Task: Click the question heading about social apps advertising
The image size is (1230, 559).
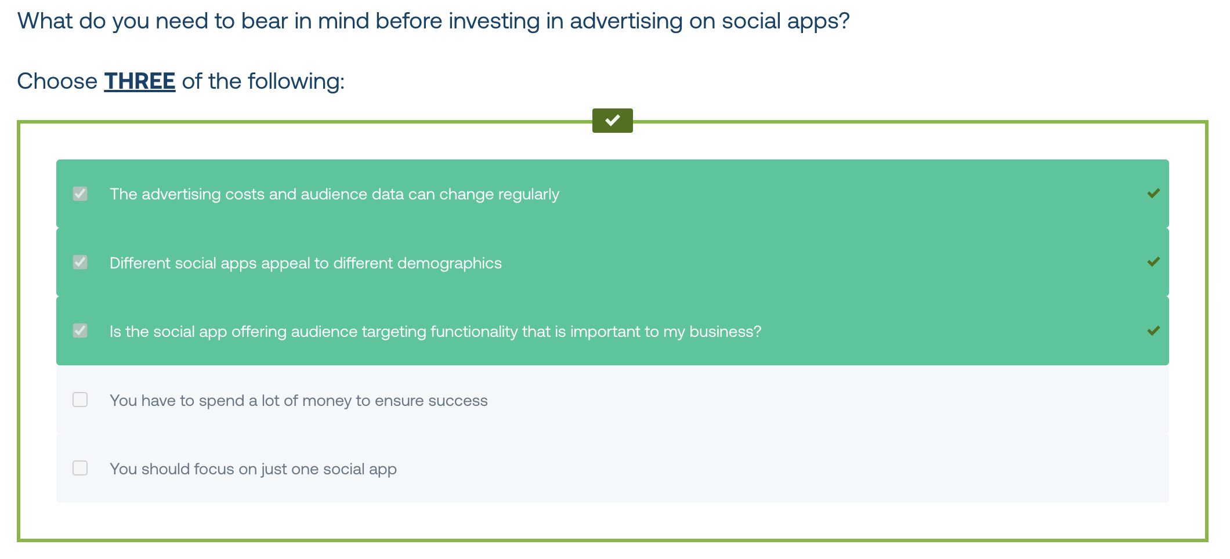Action: click(433, 21)
